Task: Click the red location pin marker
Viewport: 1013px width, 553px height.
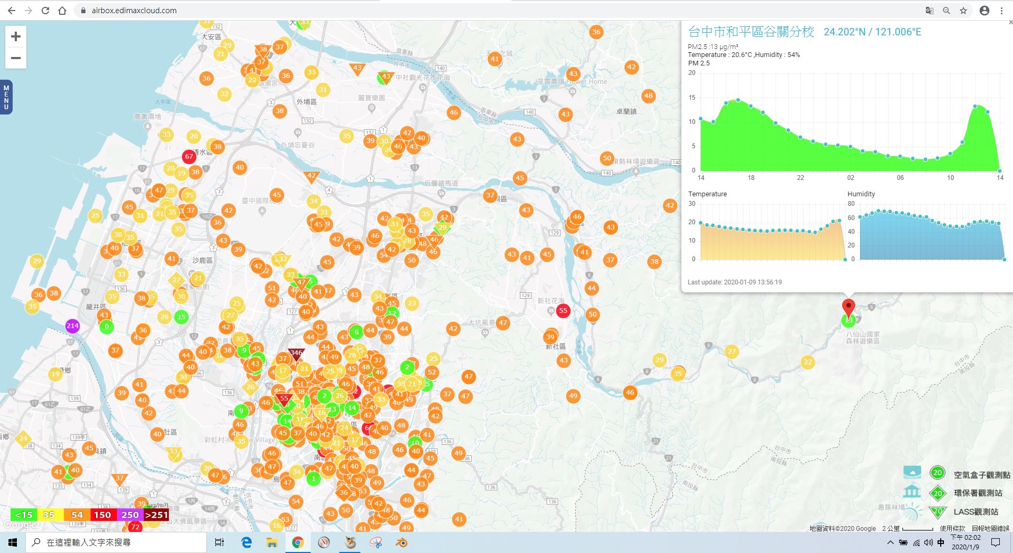Action: coord(848,307)
